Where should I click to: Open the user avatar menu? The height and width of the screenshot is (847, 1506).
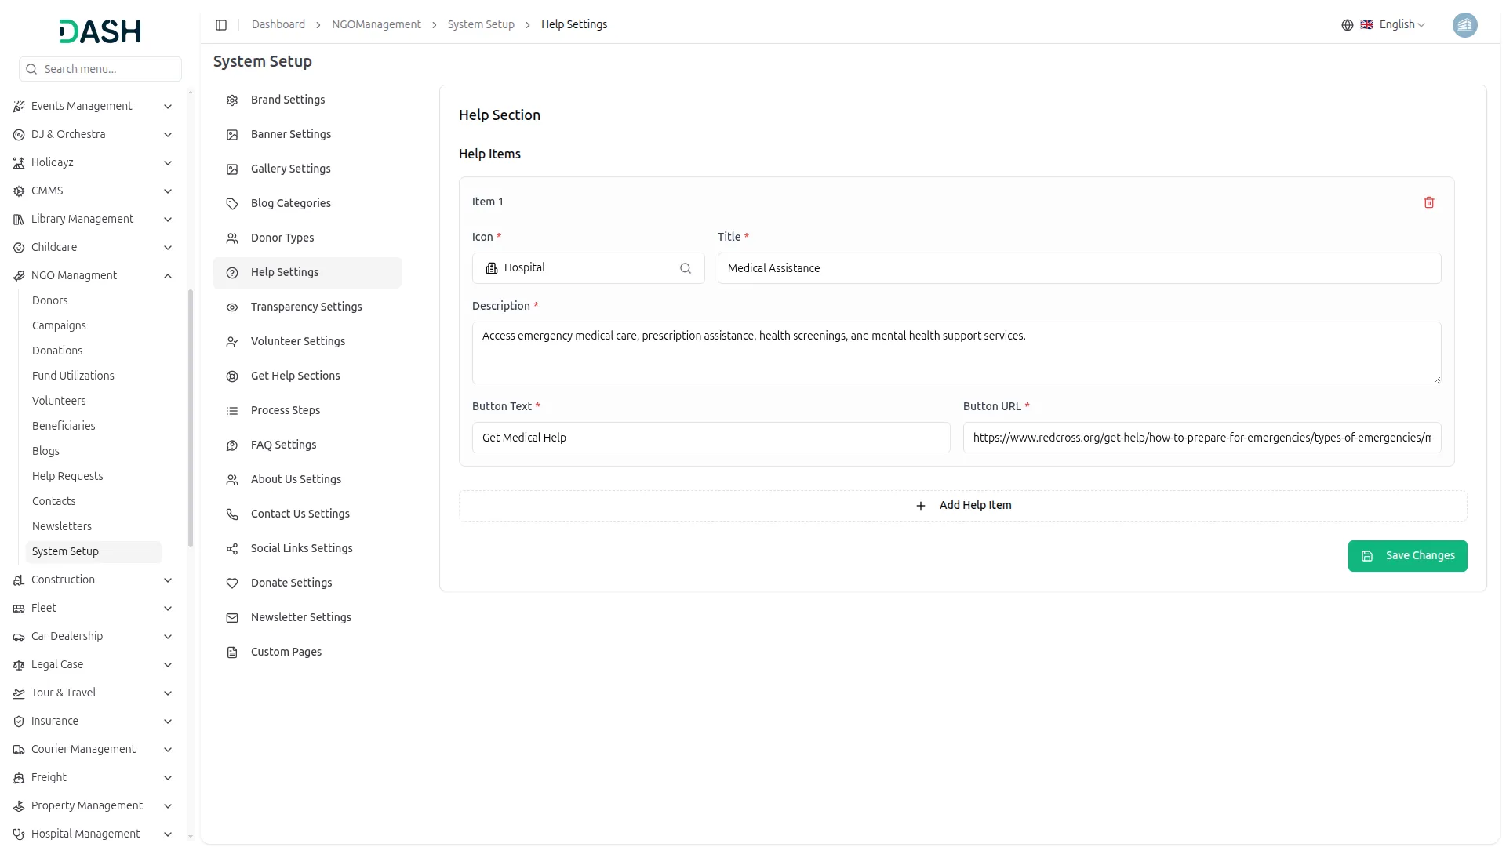pyautogui.click(x=1464, y=25)
